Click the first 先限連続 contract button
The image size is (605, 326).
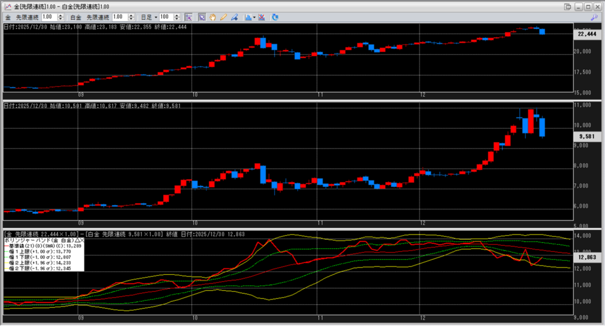(x=27, y=17)
